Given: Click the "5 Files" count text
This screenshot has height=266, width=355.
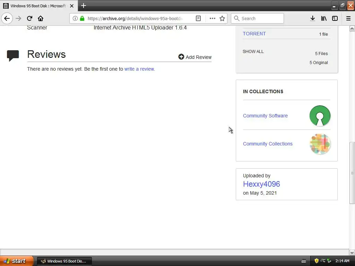Looking at the screenshot, I should 321,54.
